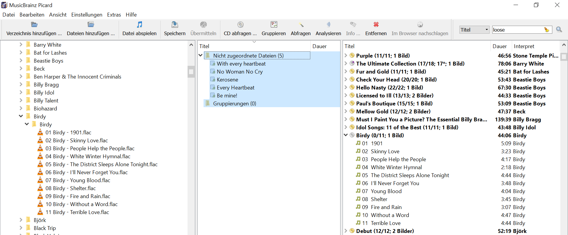
Task: Expand the Beastie Boys folder
Action: [x=21, y=60]
